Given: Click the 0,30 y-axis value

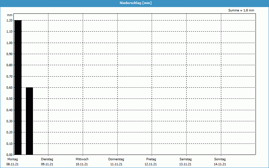Looking at the screenshot, I should [9, 121].
